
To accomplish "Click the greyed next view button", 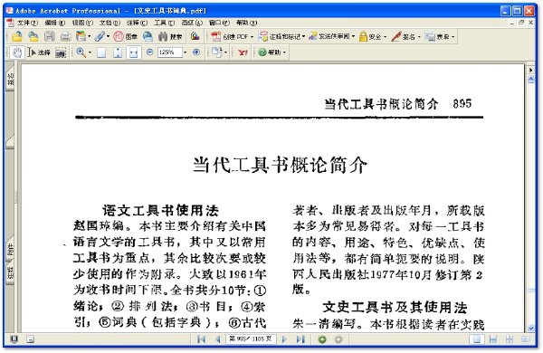I will (338, 339).
